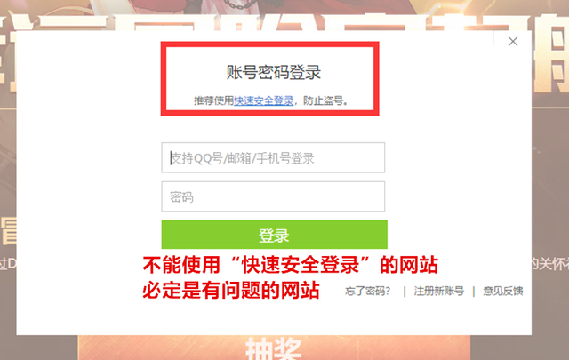Click the golden background character on the left edge

9,231
